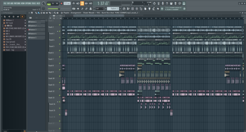Click the microphone one-click recording icon

point(163,3)
